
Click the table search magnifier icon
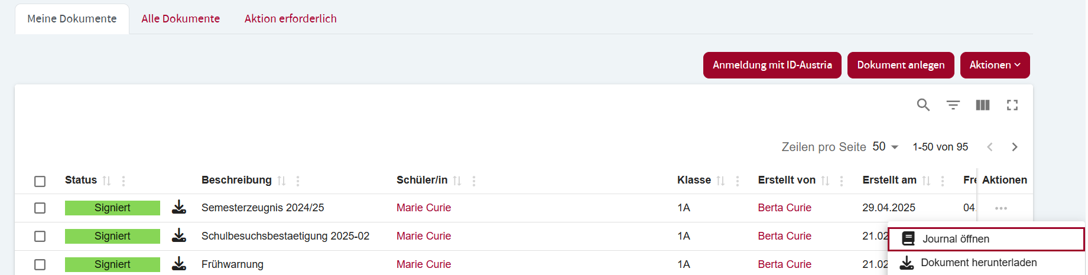pyautogui.click(x=923, y=105)
